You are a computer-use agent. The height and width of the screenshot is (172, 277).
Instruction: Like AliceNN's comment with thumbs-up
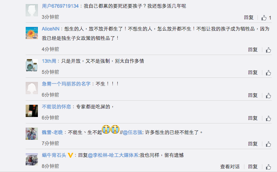268,50
